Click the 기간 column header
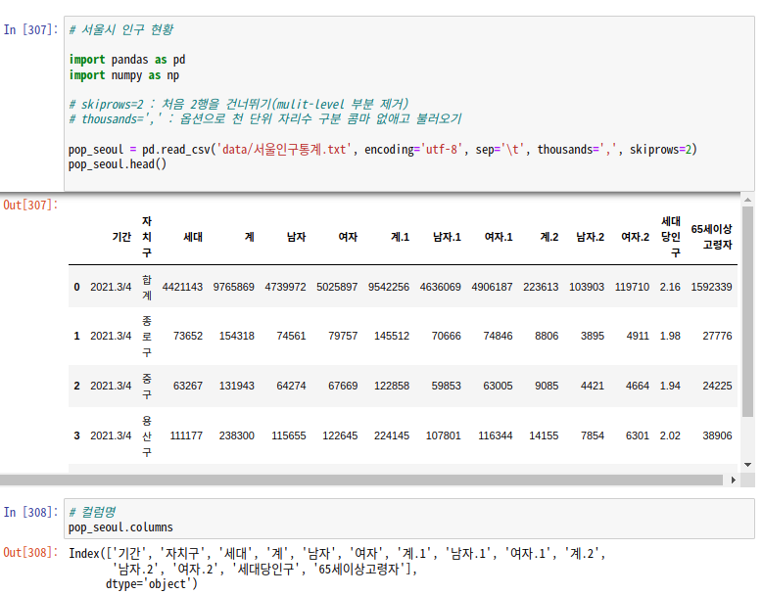 [121, 237]
